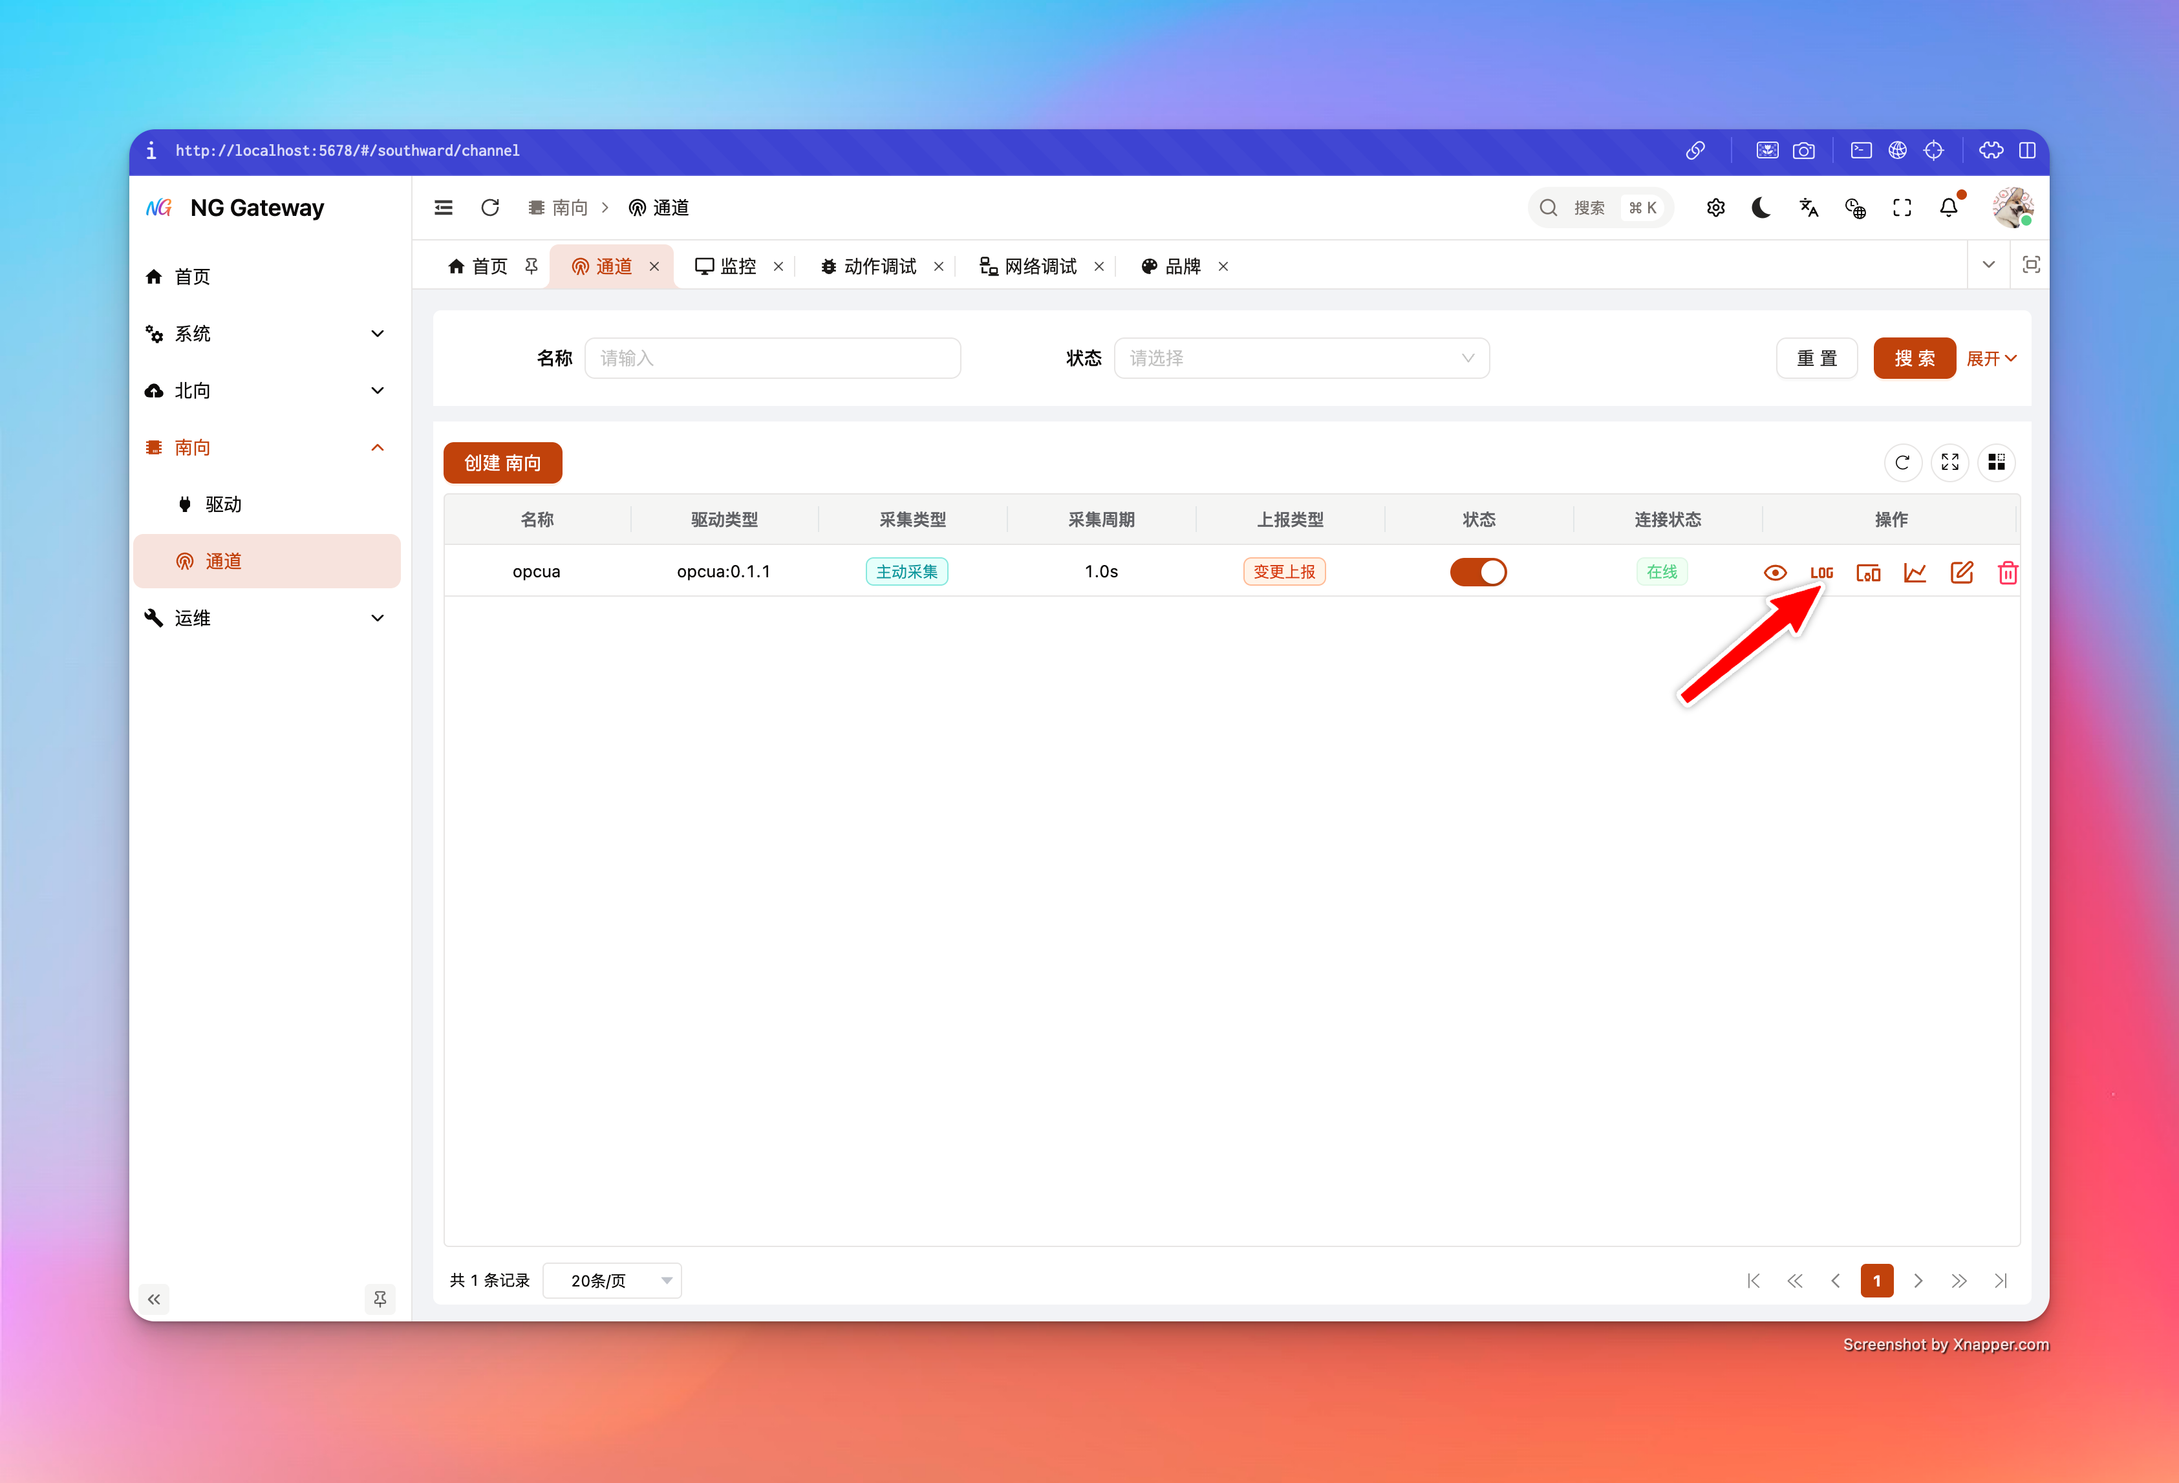2179x1483 pixels.
Task: Open the LOG viewer for opcua channel
Action: click(1822, 572)
